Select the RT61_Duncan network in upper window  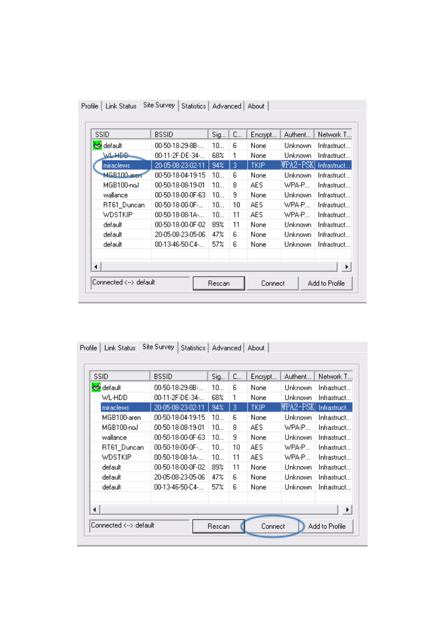(222, 205)
